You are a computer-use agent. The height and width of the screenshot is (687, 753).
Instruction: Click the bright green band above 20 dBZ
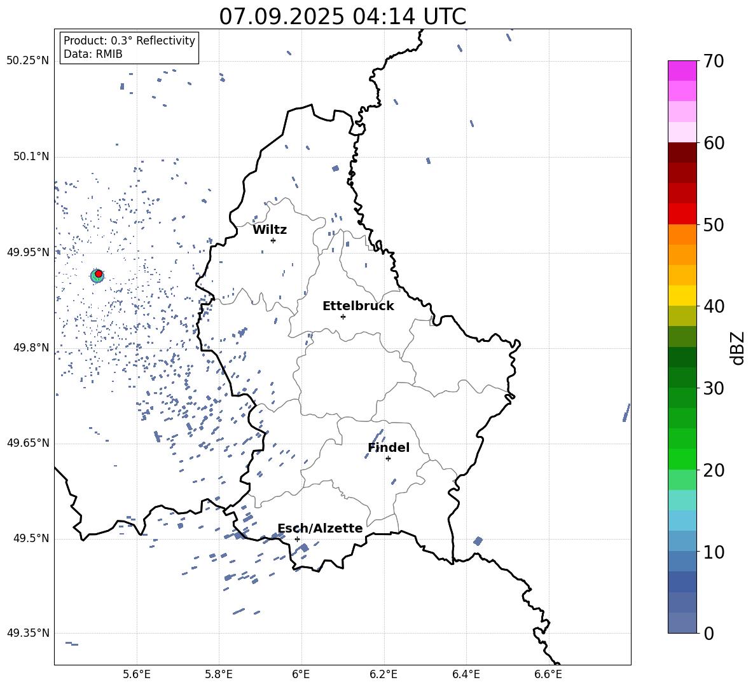pyautogui.click(x=682, y=459)
